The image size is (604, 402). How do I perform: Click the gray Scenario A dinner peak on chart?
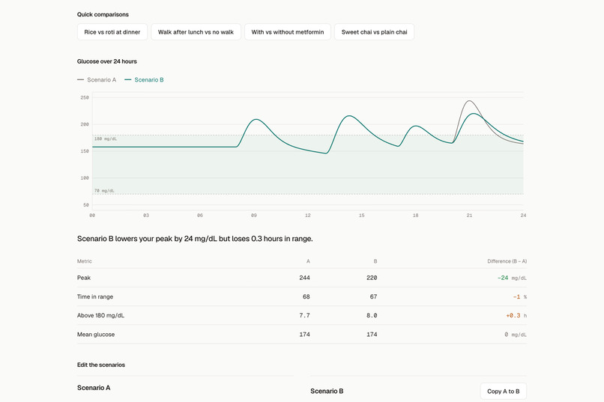469,101
